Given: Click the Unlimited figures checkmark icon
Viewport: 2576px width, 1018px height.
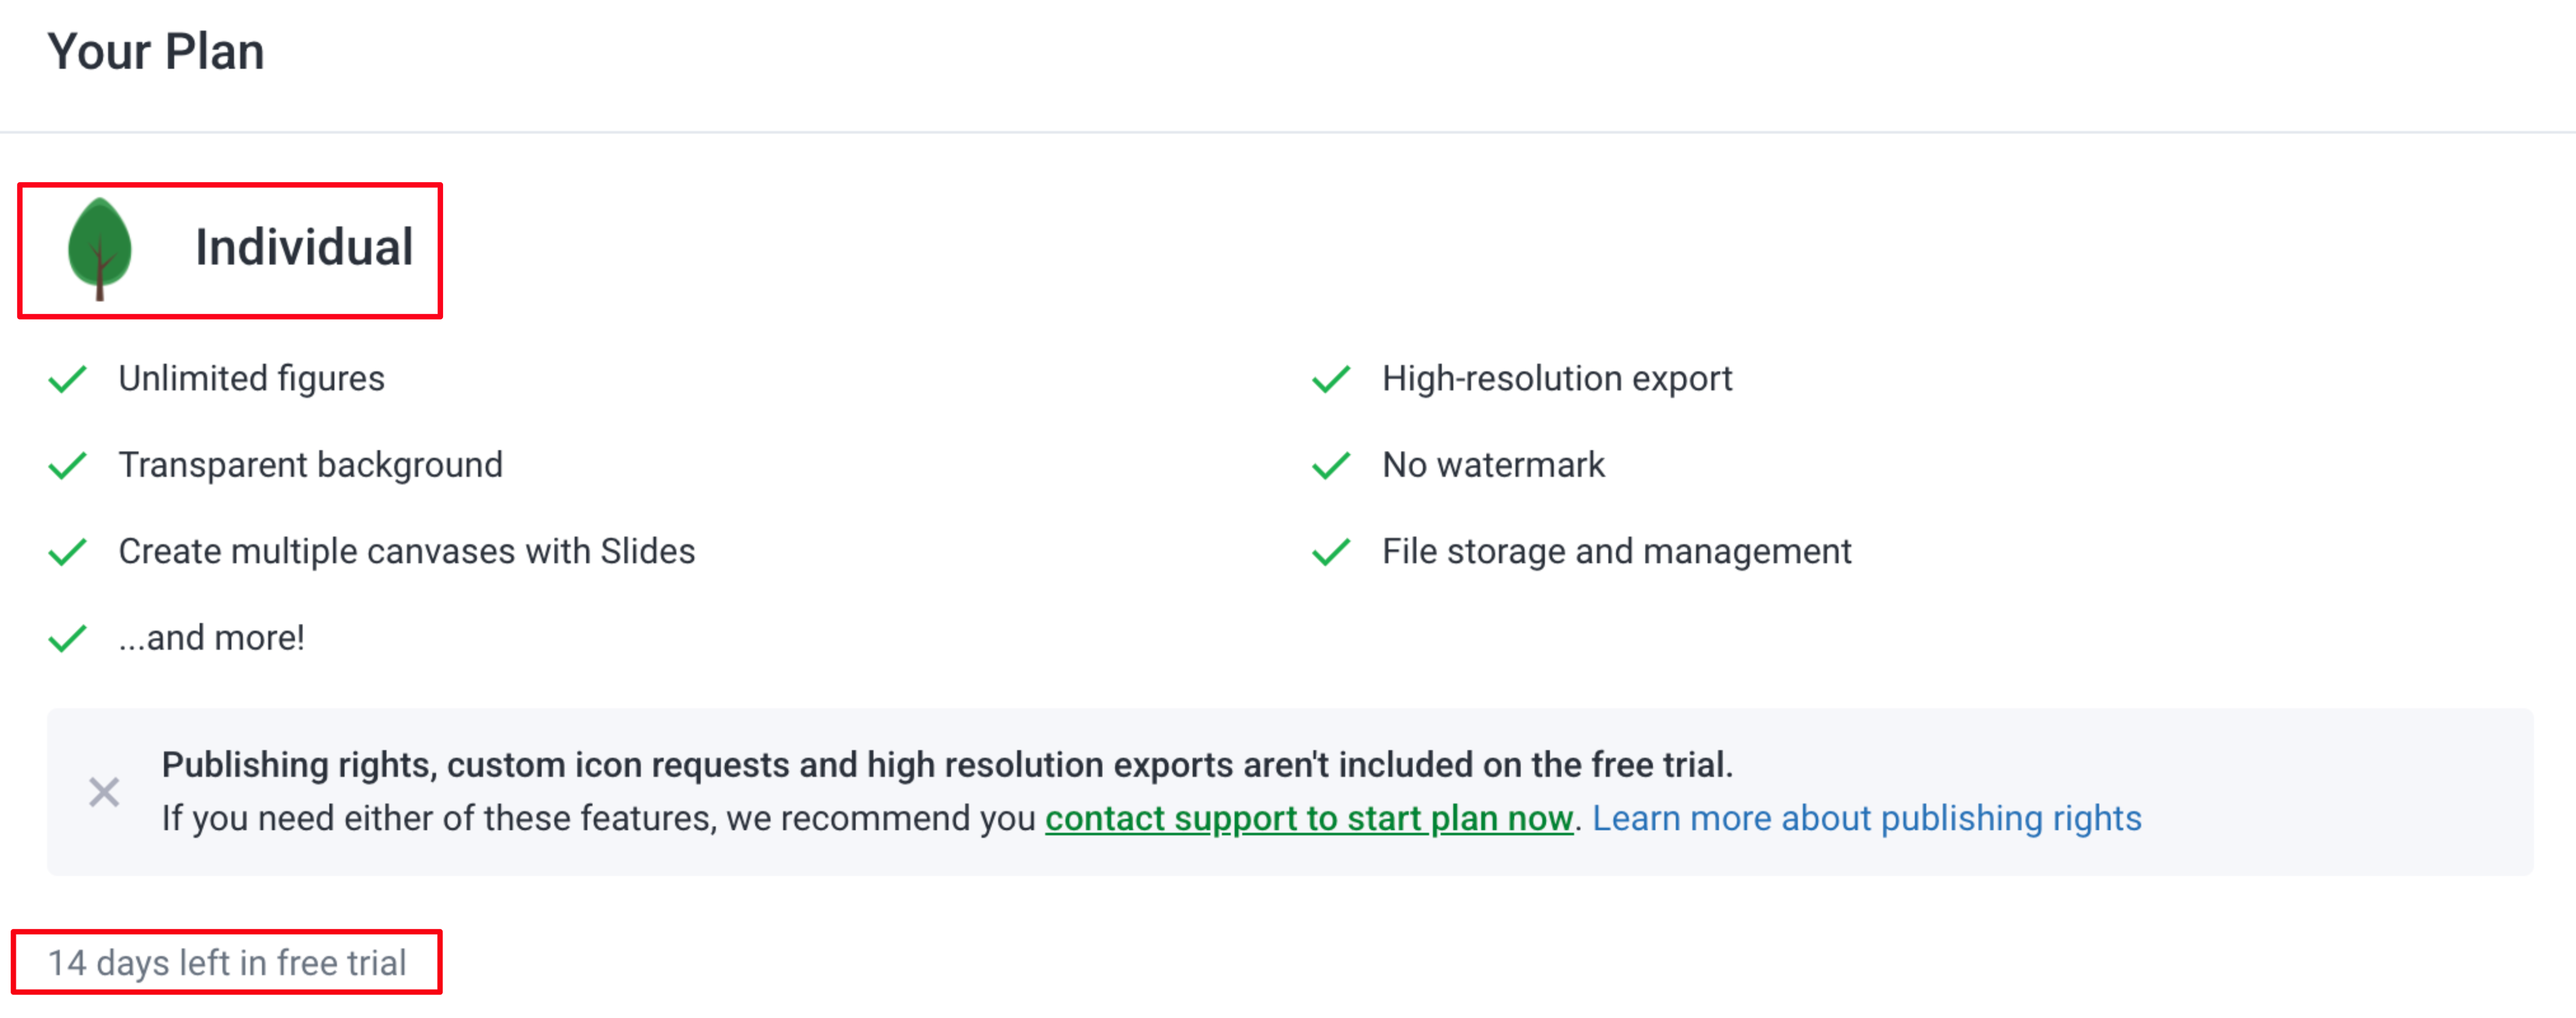Looking at the screenshot, I should point(68,379).
